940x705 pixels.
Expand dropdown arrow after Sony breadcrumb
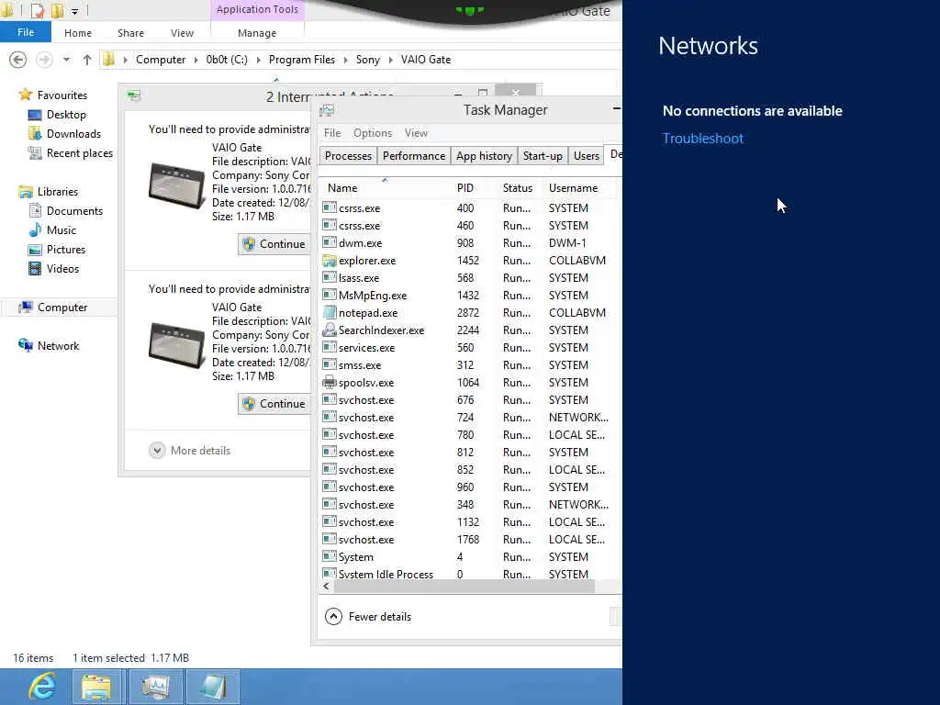[391, 60]
